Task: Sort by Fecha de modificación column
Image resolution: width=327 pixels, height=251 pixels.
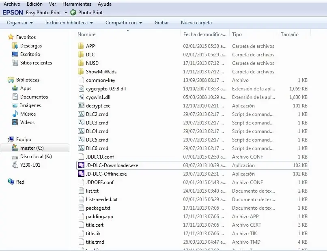Action: coord(205,34)
